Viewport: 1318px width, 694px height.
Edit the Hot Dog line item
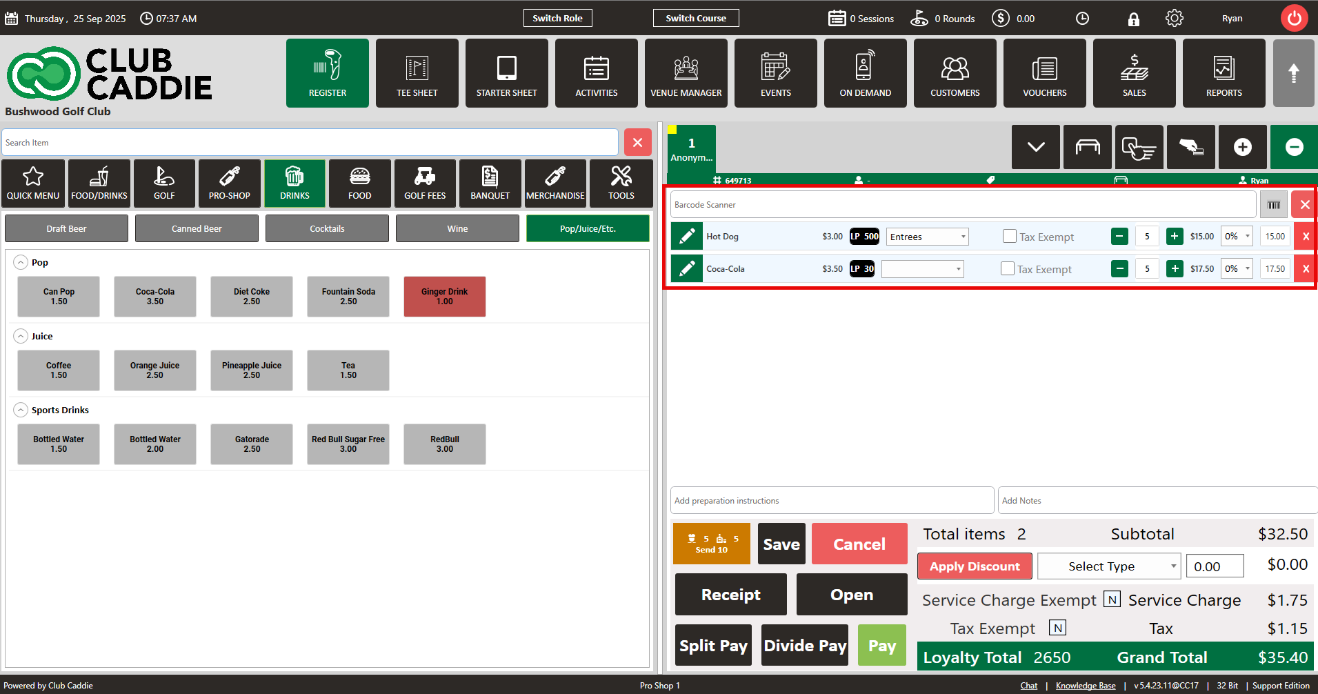686,237
